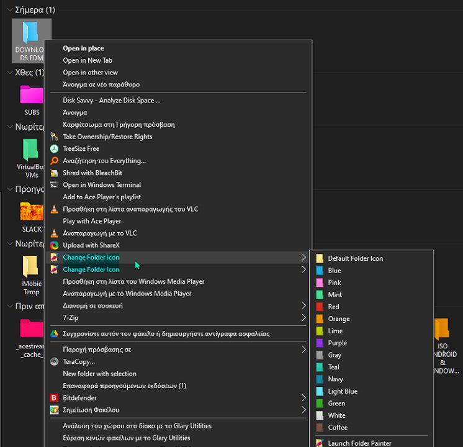Screen dimensions: 463x447
Task: Collapse the Προηγο... group above the SLACK folder
Action: click(10, 189)
